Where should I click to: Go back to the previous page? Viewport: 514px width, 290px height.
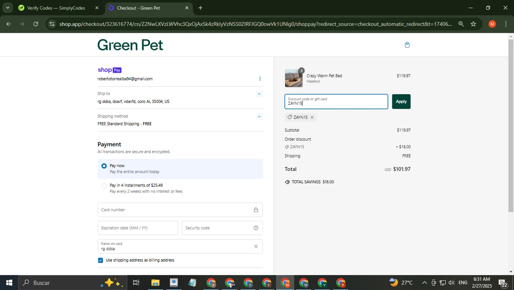click(9, 24)
